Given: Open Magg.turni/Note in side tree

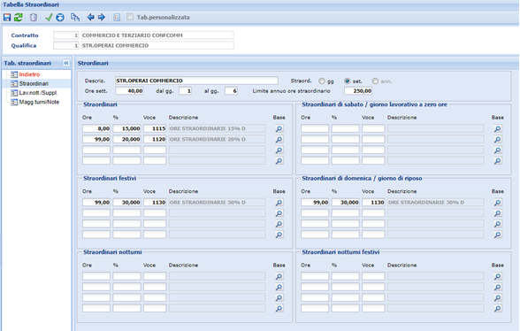Looking at the screenshot, I should [x=39, y=102].
